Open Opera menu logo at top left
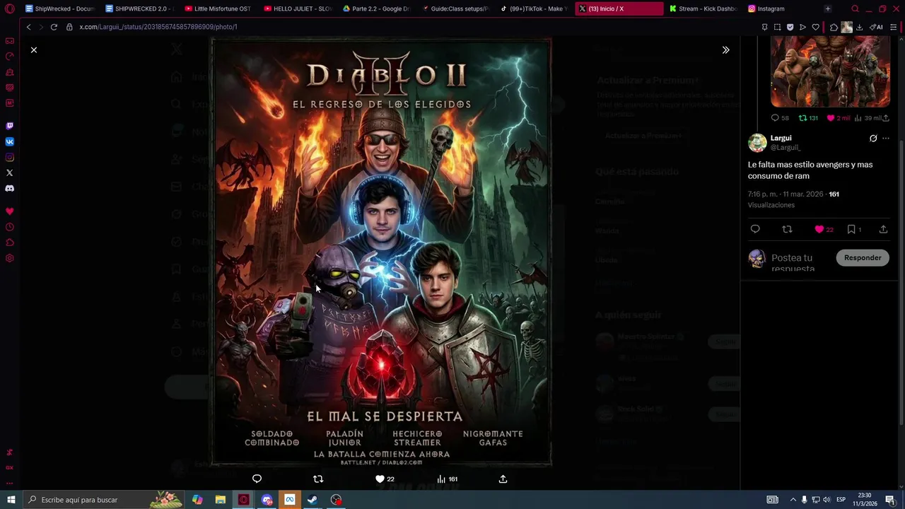905x509 pixels. [9, 8]
